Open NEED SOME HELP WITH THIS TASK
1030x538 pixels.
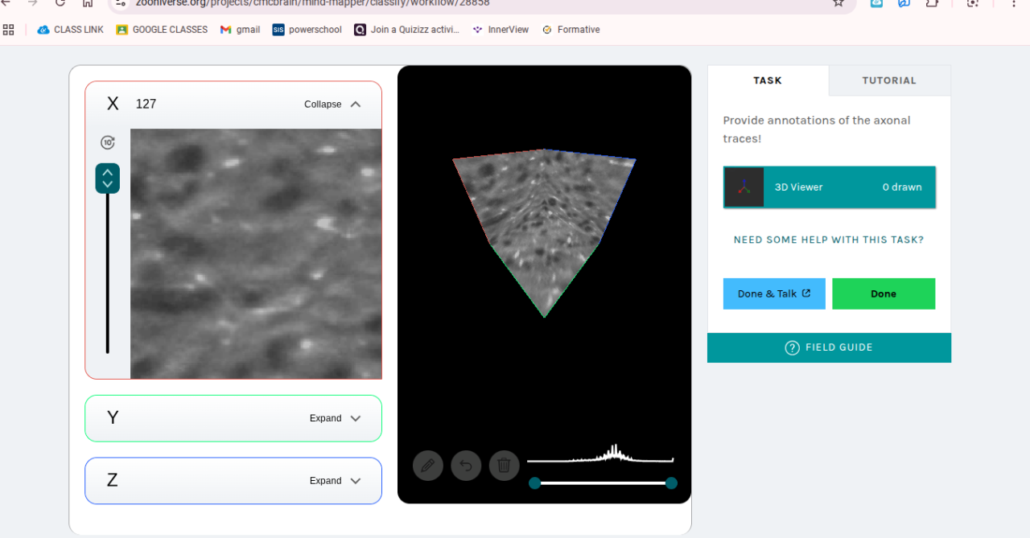[x=829, y=240]
